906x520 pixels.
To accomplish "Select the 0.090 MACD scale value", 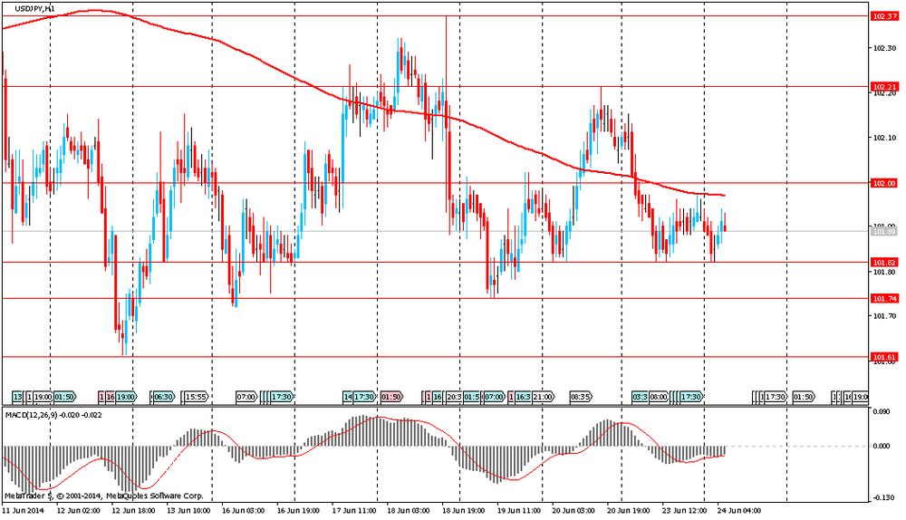I will pyautogui.click(x=882, y=411).
